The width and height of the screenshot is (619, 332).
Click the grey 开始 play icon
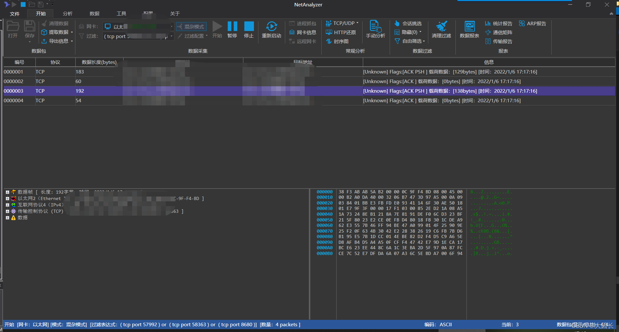tap(217, 26)
